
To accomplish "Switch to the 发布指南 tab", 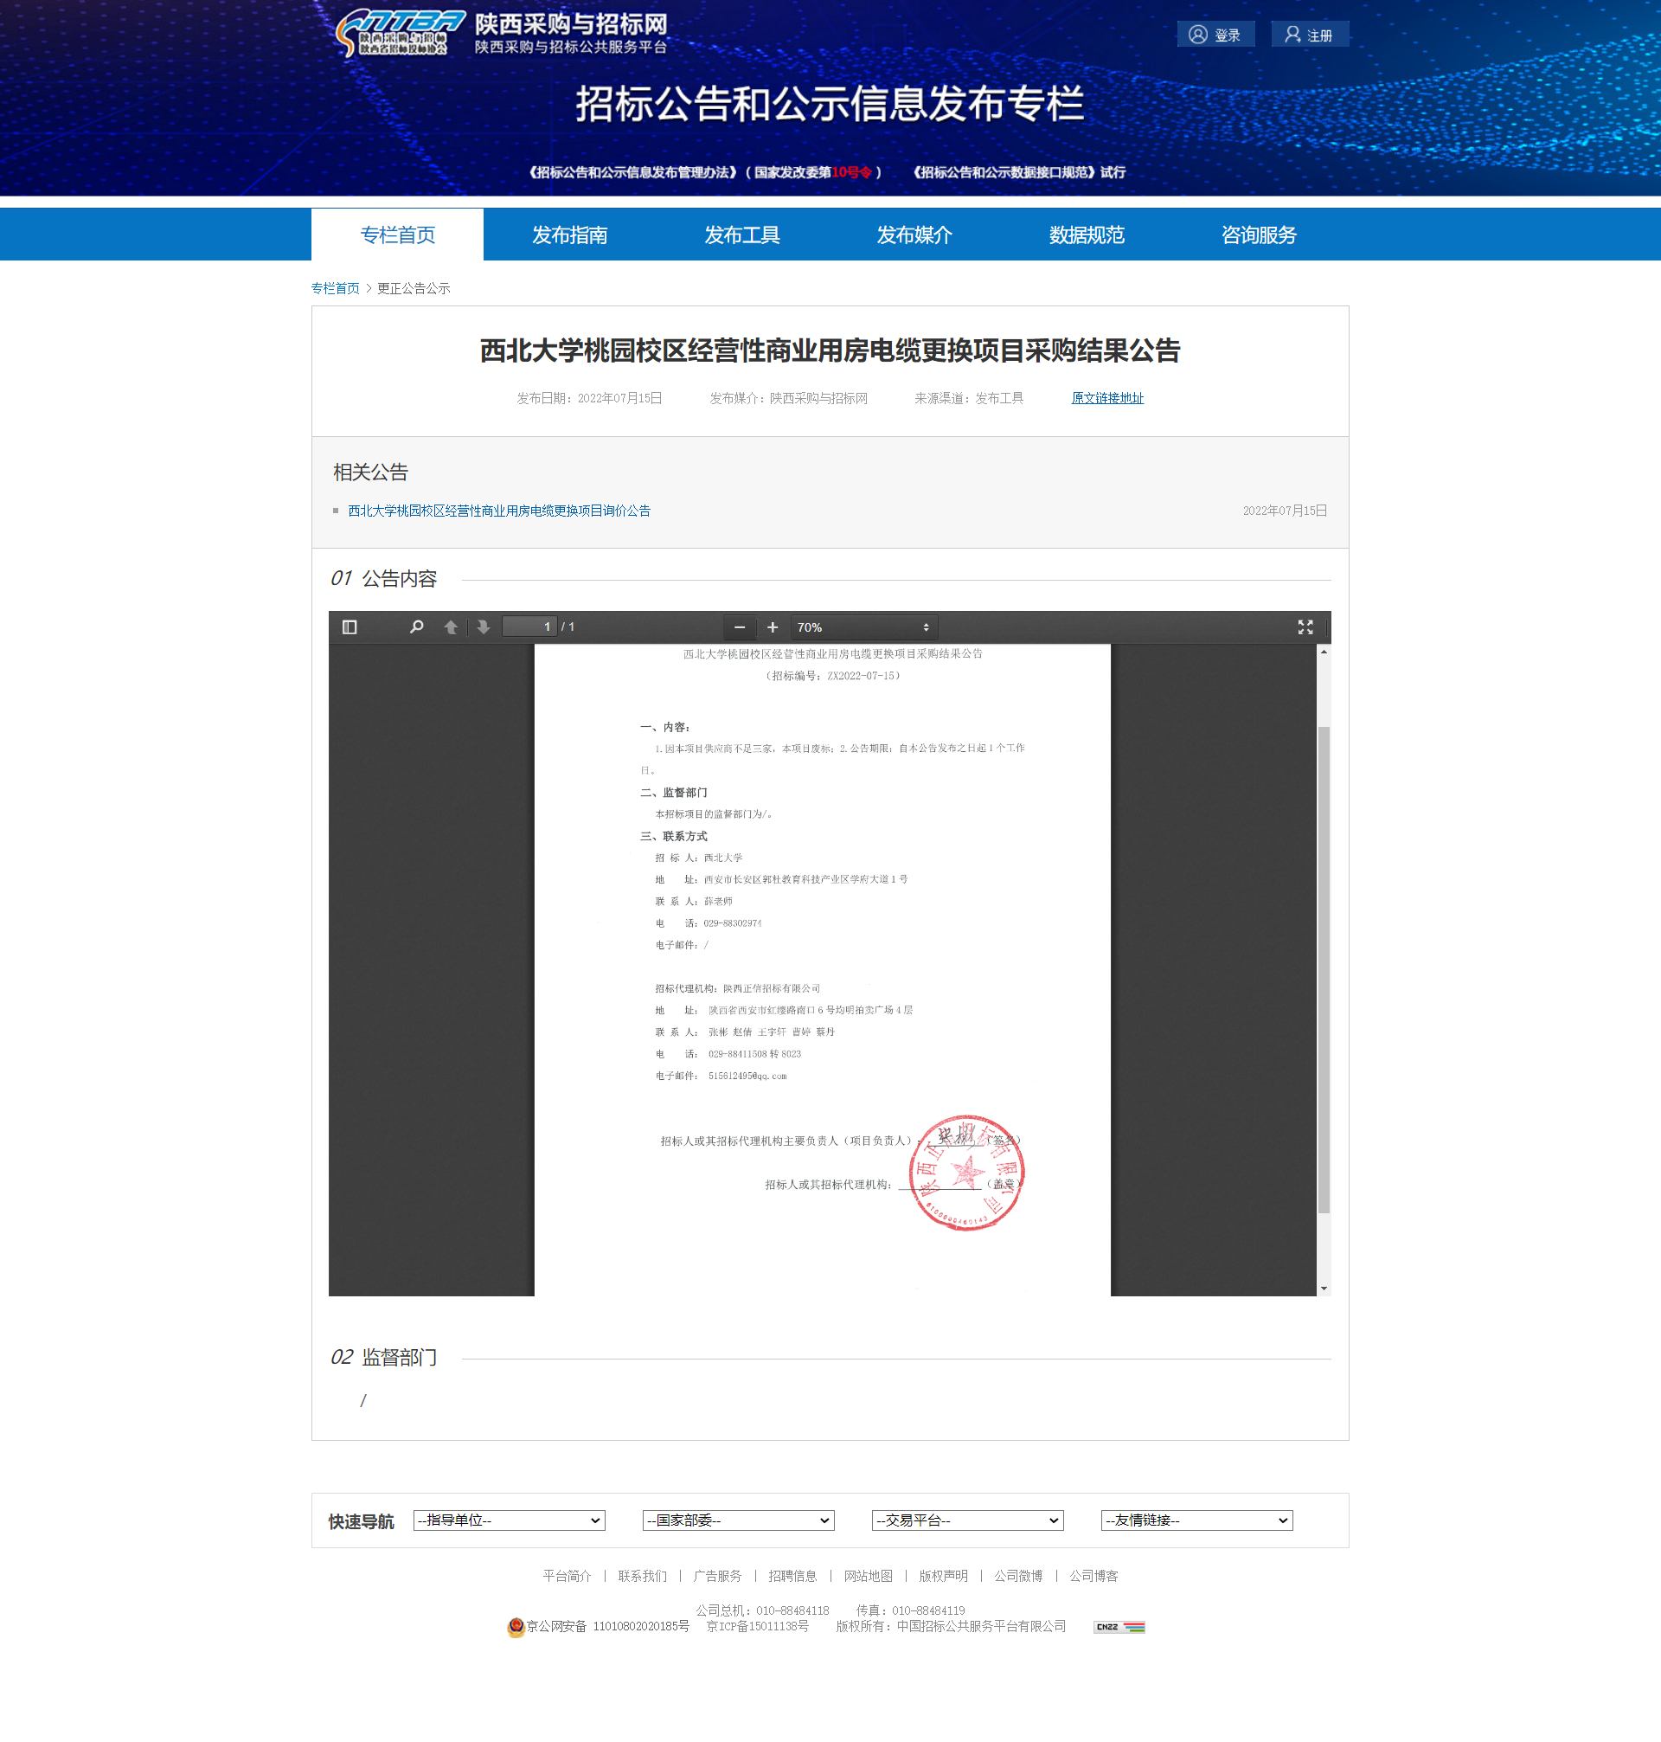I will coord(569,235).
